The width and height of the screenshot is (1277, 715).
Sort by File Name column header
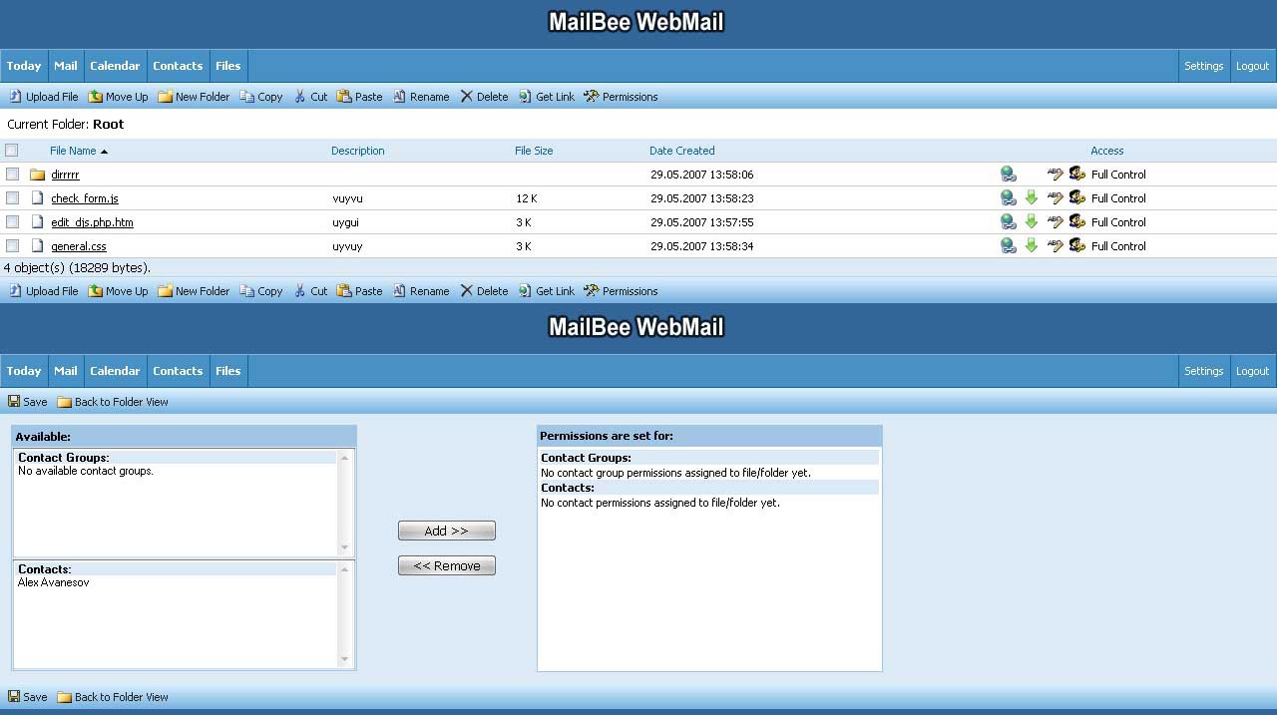point(73,151)
